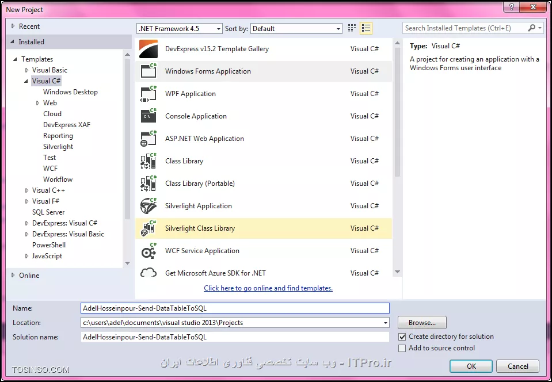Click the Microsoft Azure SDK cloud icon
Image resolution: width=552 pixels, height=382 pixels.
[148, 273]
